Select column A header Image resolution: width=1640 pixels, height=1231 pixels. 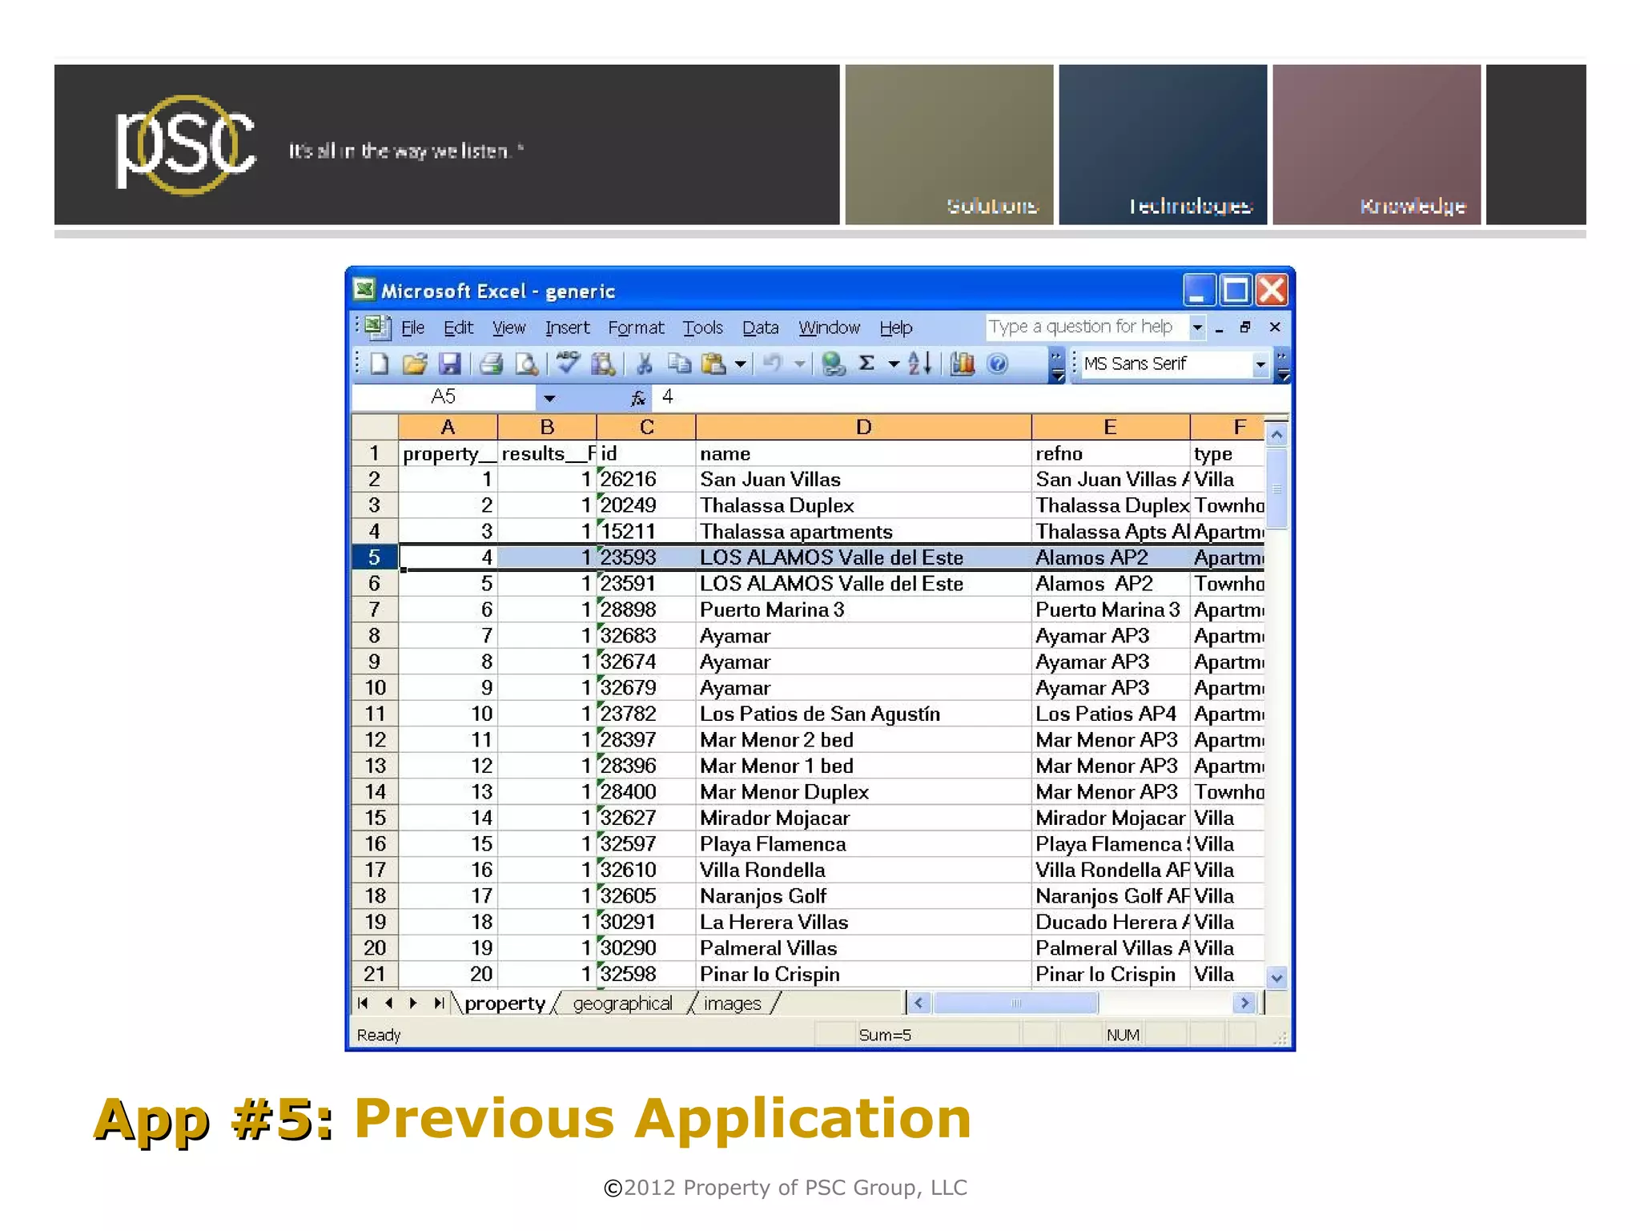tap(448, 427)
